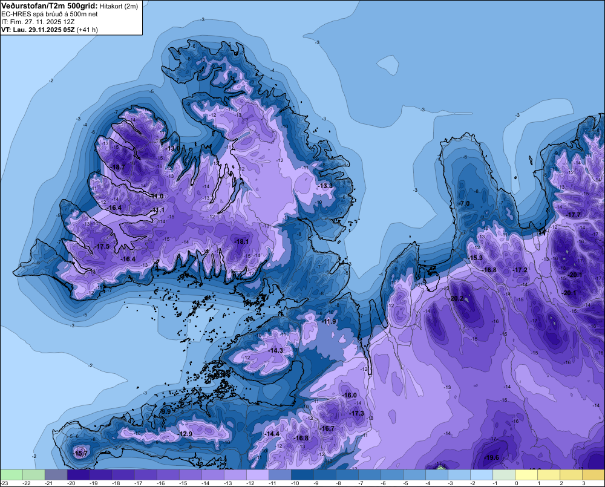Click the -14.4 temperature label

pos(272,434)
